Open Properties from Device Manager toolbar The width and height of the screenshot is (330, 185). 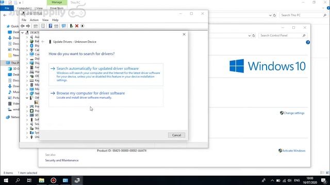(43, 26)
